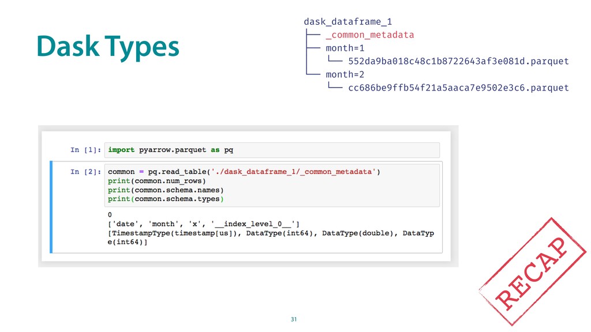The image size is (591, 332).
Task: Click the print(common.schema.names) line
Action: pyautogui.click(x=166, y=190)
